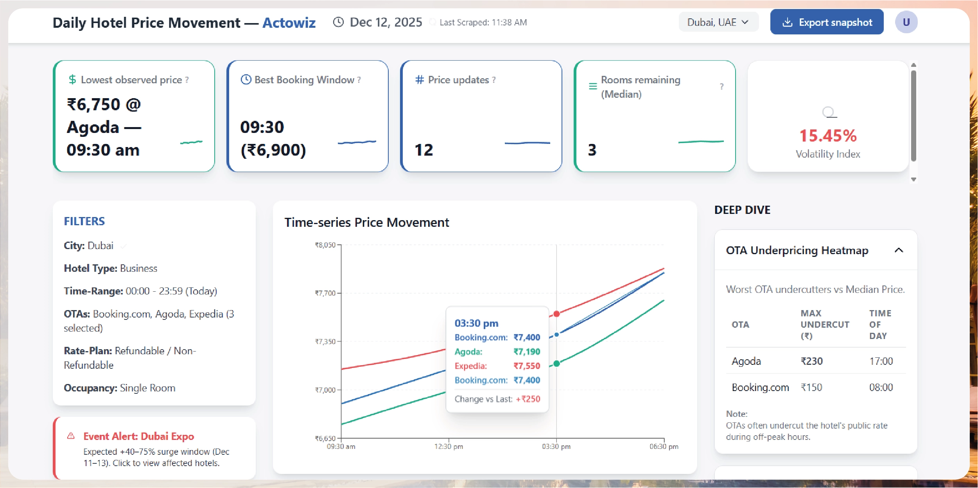The image size is (978, 488).
Task: Collapse the OTA Underpricing Heatmap panel
Action: (x=899, y=250)
